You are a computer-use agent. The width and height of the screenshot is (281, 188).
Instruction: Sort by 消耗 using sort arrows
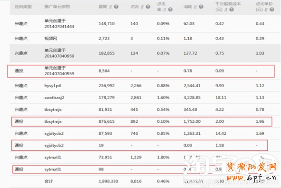pyautogui.click(x=195, y=7)
